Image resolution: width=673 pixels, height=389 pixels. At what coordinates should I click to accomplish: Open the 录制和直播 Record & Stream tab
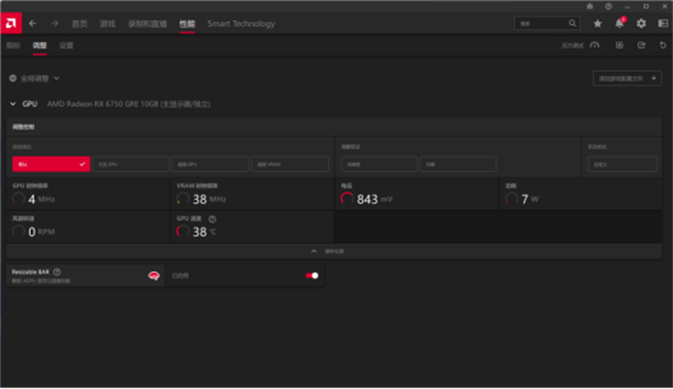point(147,24)
